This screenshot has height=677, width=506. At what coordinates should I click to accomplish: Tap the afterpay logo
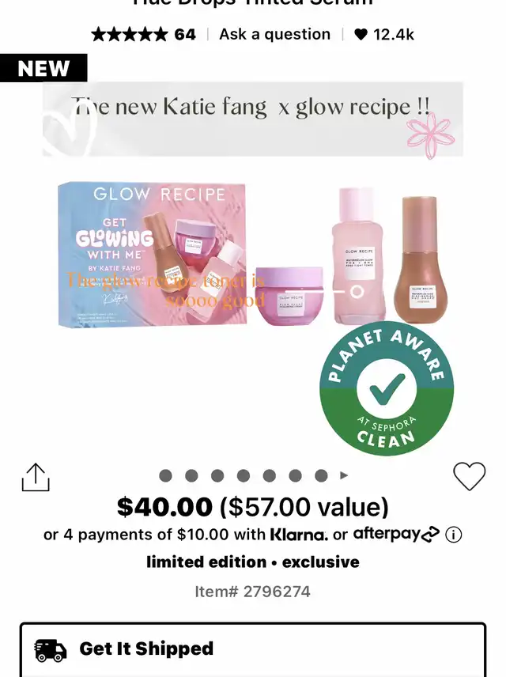[x=396, y=535]
